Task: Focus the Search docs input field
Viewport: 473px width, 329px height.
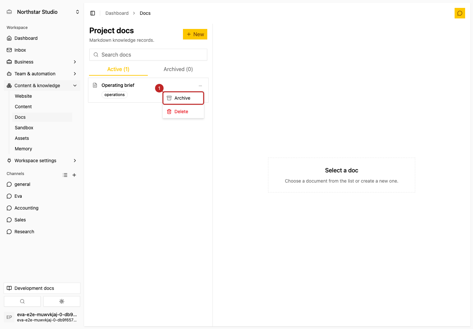Action: [148, 55]
